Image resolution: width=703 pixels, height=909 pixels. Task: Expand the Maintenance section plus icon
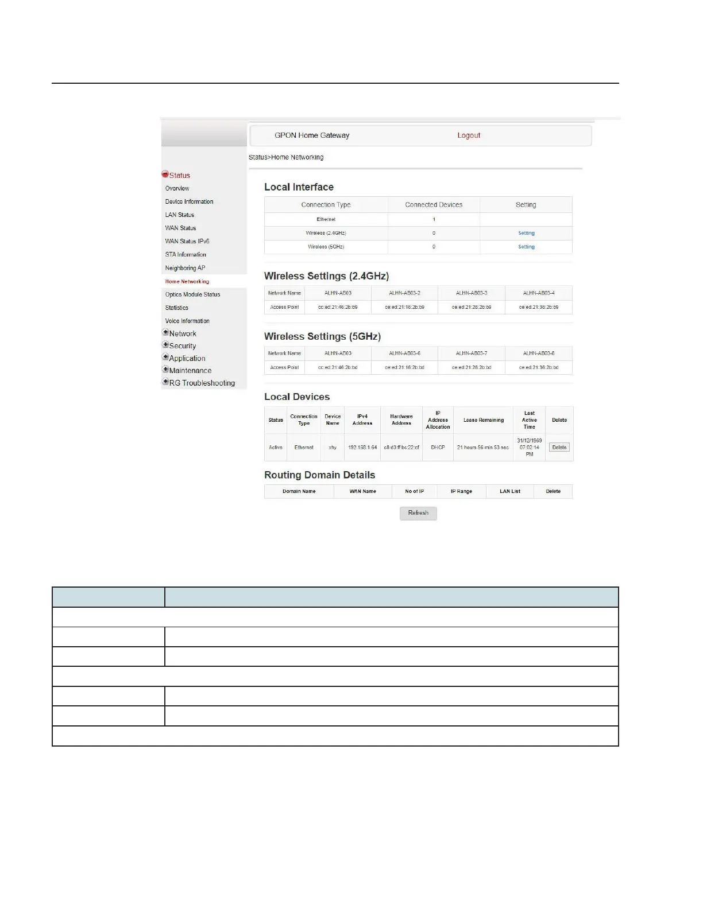tap(165, 370)
